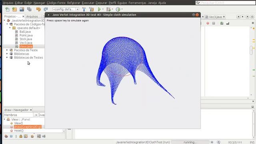Open the Executar menu
The height and width of the screenshot is (144, 256).
(x=88, y=3)
